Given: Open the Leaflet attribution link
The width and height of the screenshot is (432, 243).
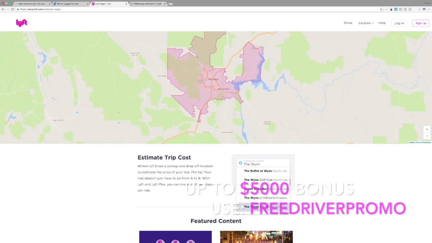Looking at the screenshot, I should click(411, 142).
